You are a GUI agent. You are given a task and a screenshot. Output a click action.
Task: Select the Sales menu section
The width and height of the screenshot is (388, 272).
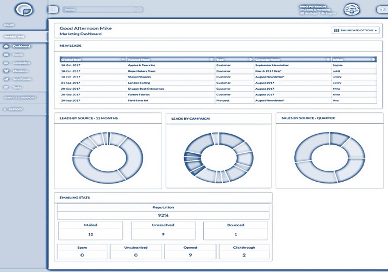click(10, 25)
